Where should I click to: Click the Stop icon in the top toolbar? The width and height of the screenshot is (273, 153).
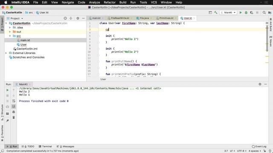(257, 12)
